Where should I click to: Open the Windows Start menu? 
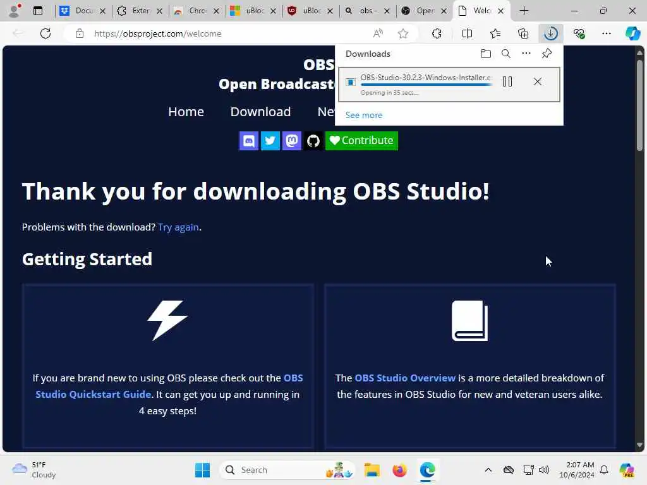tap(202, 470)
